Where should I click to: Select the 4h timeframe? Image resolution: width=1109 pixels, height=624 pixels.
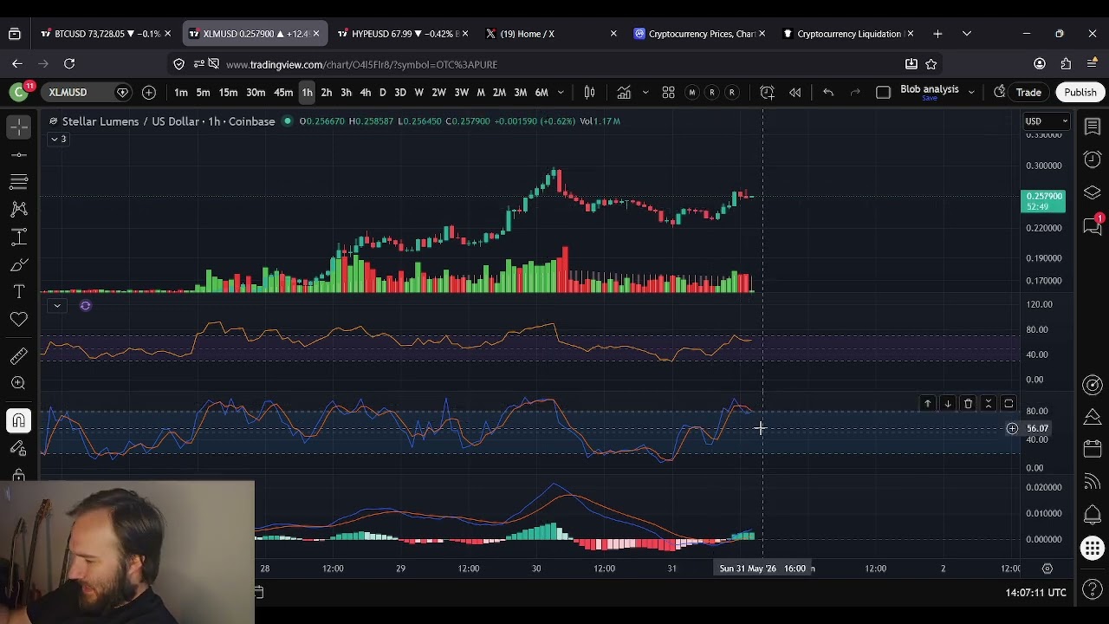click(365, 92)
